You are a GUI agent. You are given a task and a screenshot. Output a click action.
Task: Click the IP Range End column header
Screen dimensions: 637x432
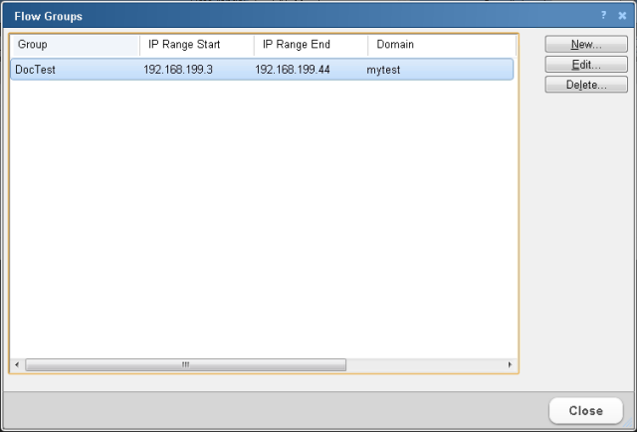click(x=311, y=45)
